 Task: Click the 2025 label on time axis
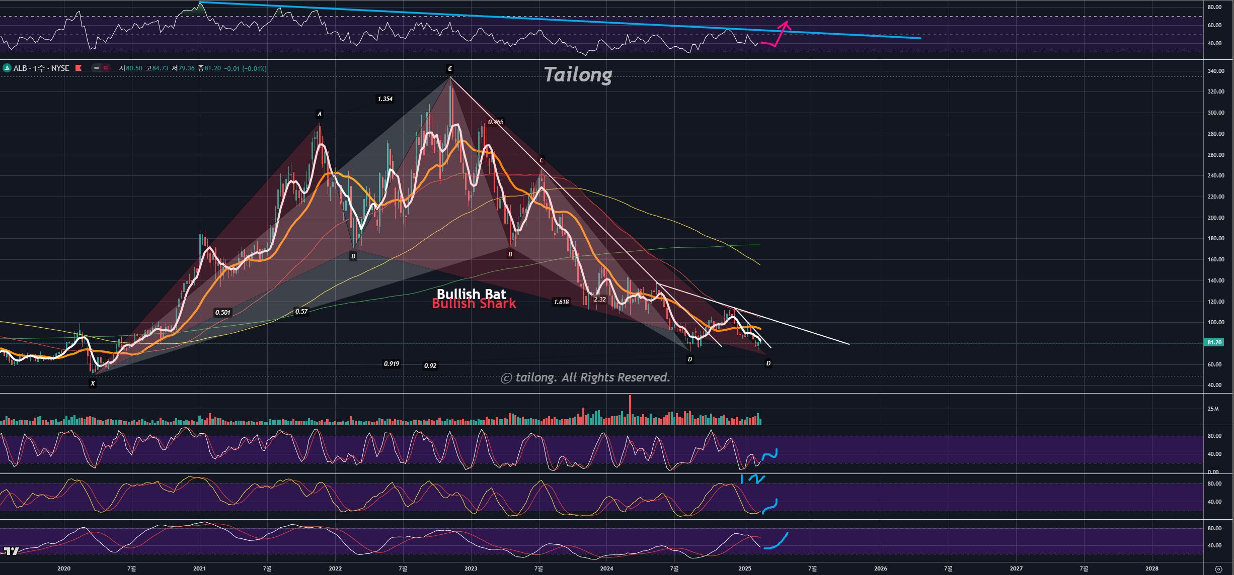pos(744,568)
